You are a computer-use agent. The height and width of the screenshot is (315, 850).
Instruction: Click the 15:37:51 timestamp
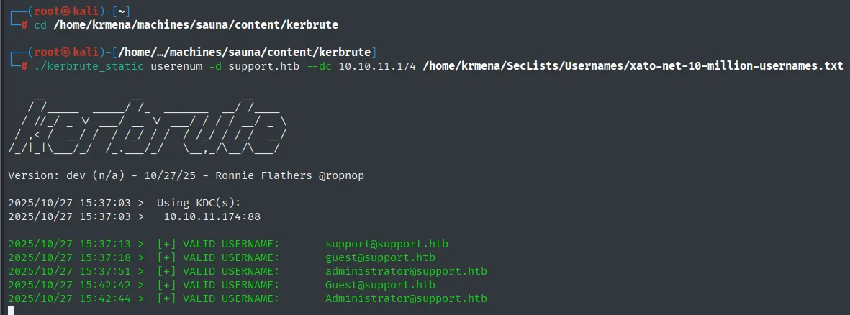(x=105, y=271)
